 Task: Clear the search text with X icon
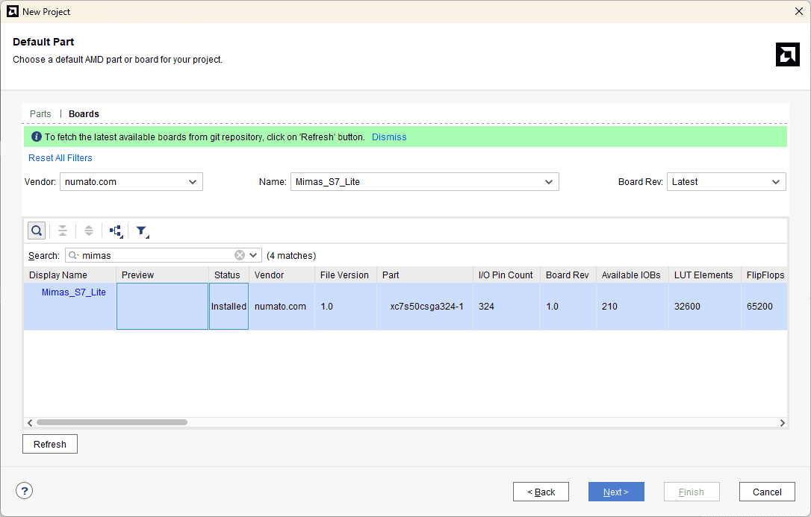point(240,255)
